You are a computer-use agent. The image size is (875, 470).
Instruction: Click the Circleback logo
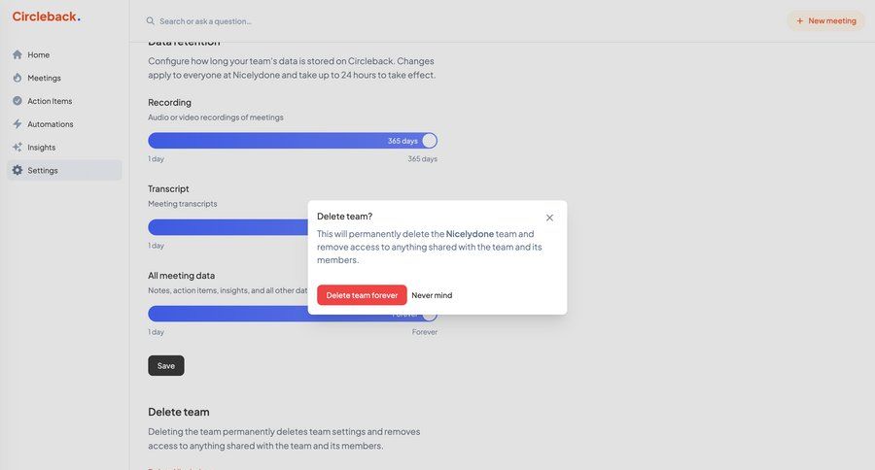click(x=46, y=17)
